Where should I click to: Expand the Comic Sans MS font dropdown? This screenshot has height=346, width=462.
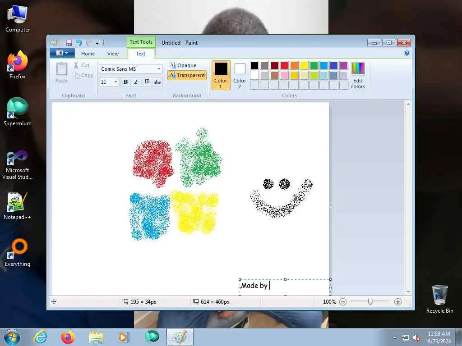159,69
